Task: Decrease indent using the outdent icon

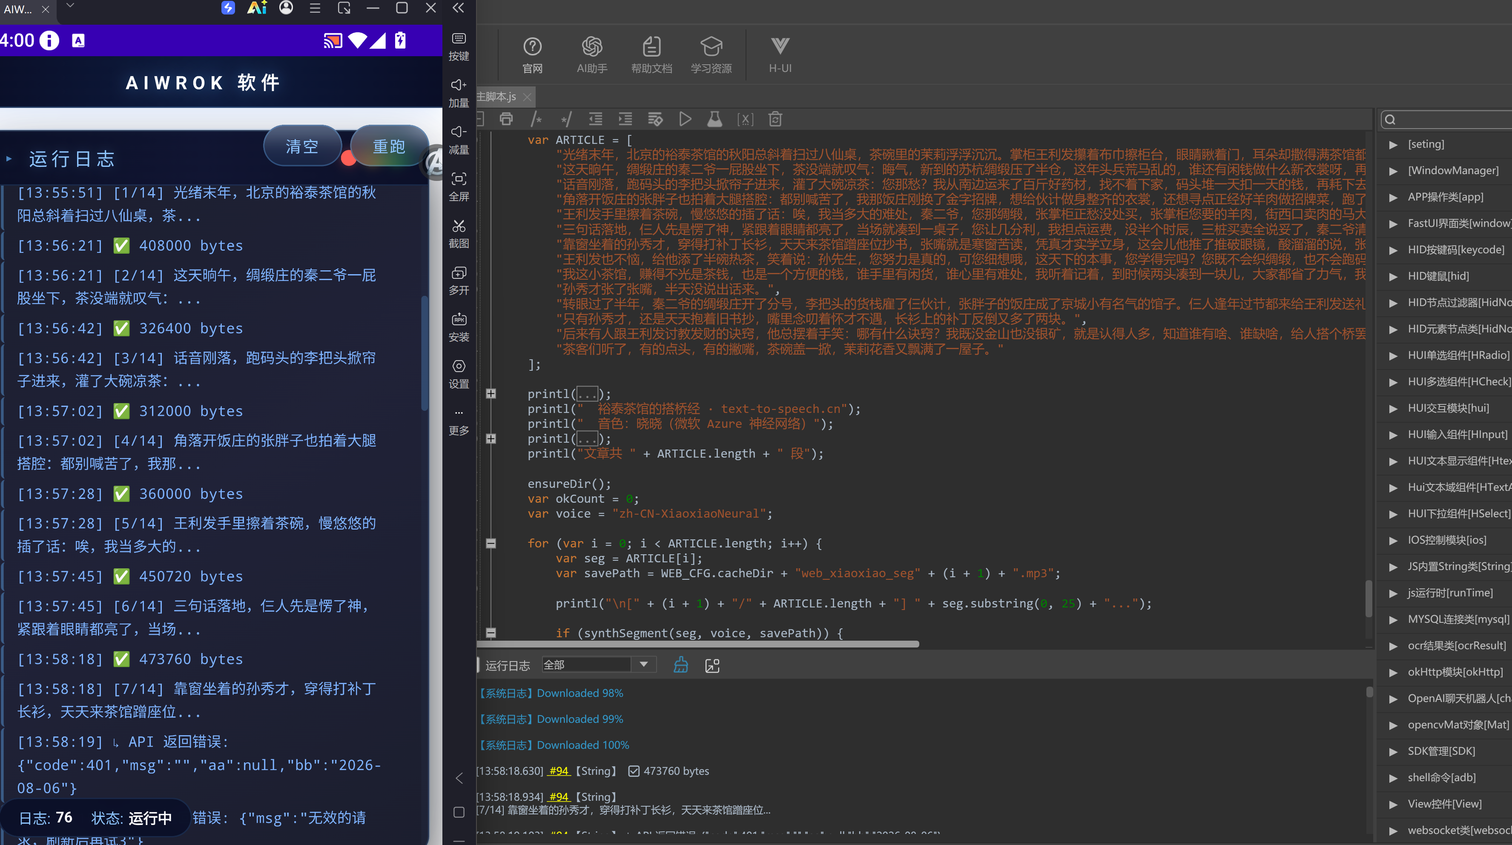Action: (x=595, y=119)
